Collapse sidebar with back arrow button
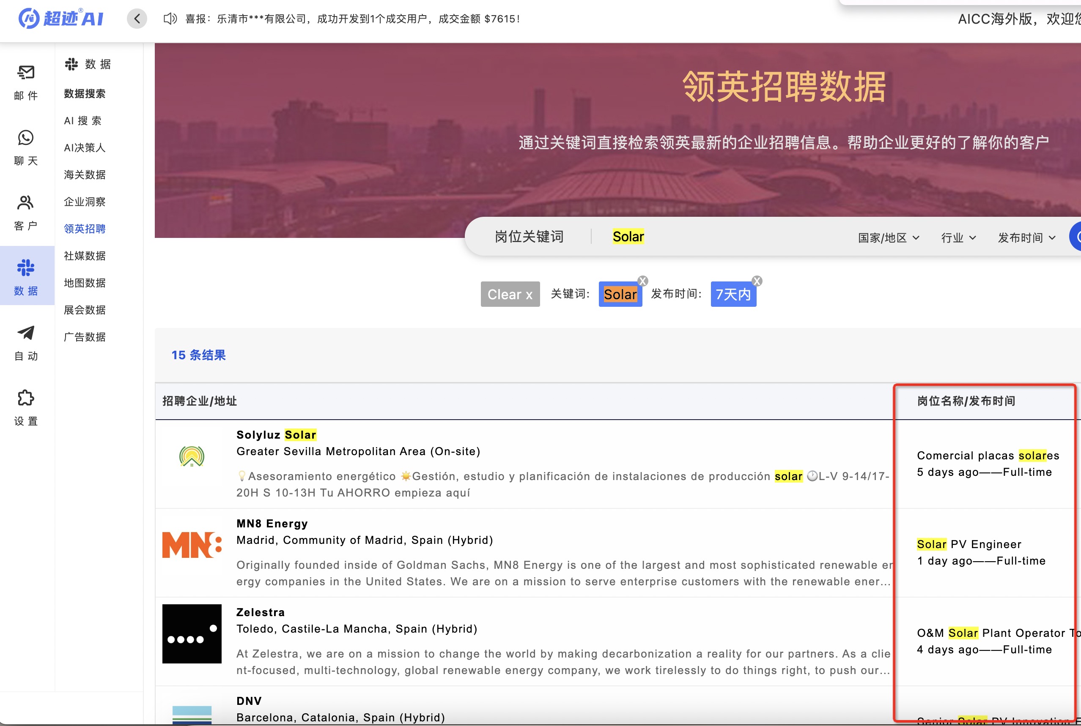1081x726 pixels. click(x=137, y=19)
